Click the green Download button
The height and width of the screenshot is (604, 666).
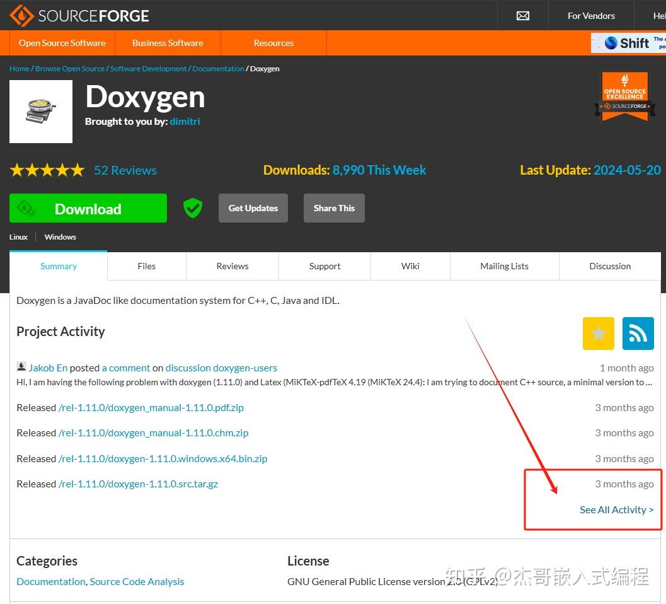click(x=88, y=208)
